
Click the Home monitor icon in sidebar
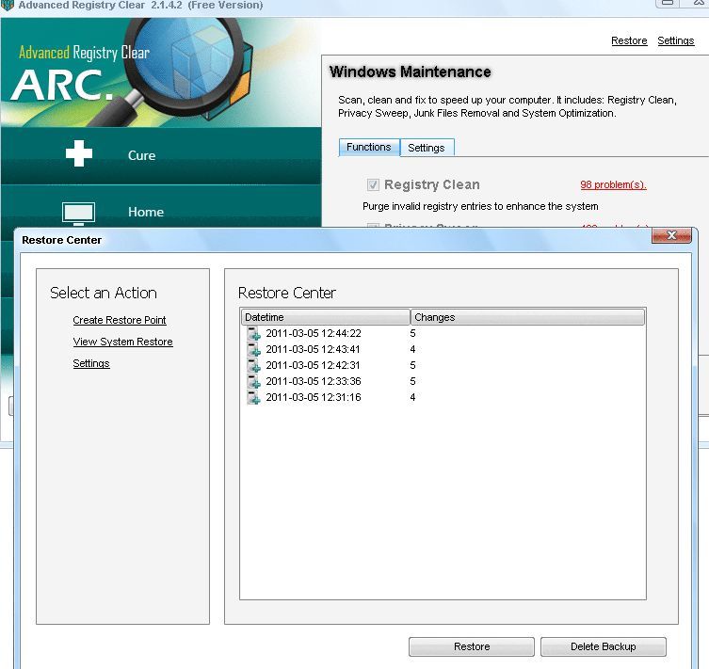(78, 214)
